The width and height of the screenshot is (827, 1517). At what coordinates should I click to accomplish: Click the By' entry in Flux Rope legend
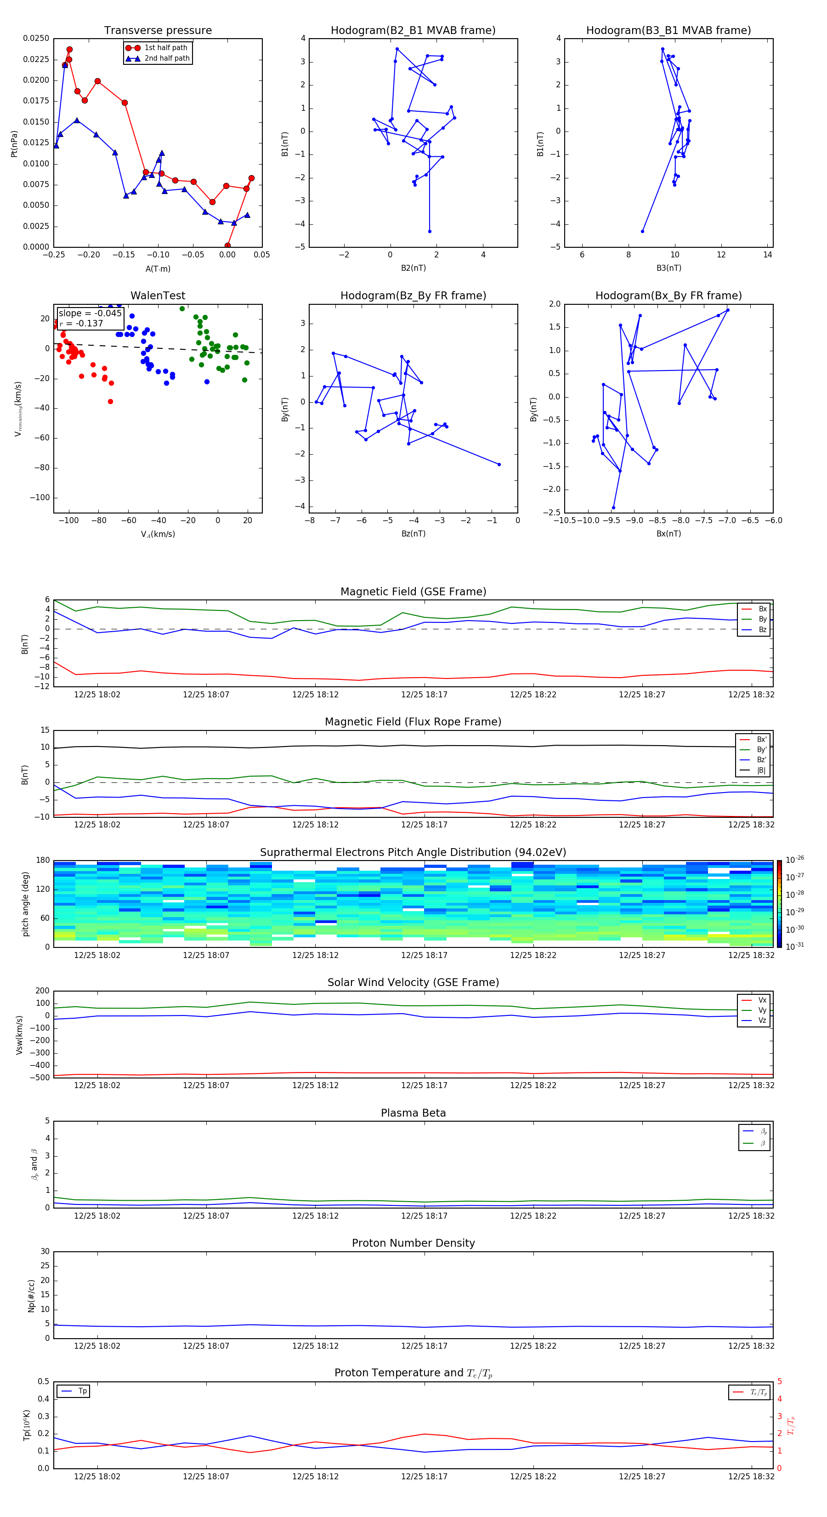pos(753,750)
